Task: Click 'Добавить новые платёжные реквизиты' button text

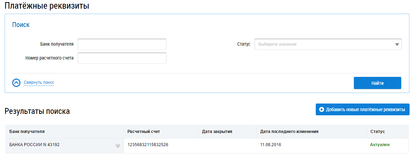Action: (x=365, y=109)
